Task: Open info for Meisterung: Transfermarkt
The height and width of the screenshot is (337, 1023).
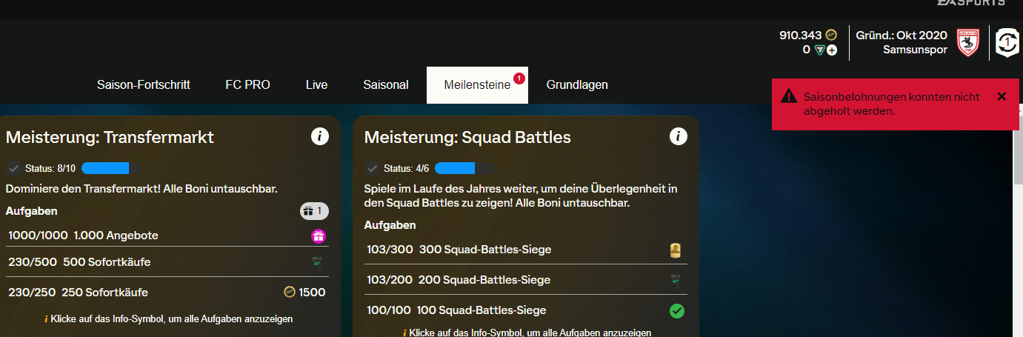Action: [x=320, y=136]
